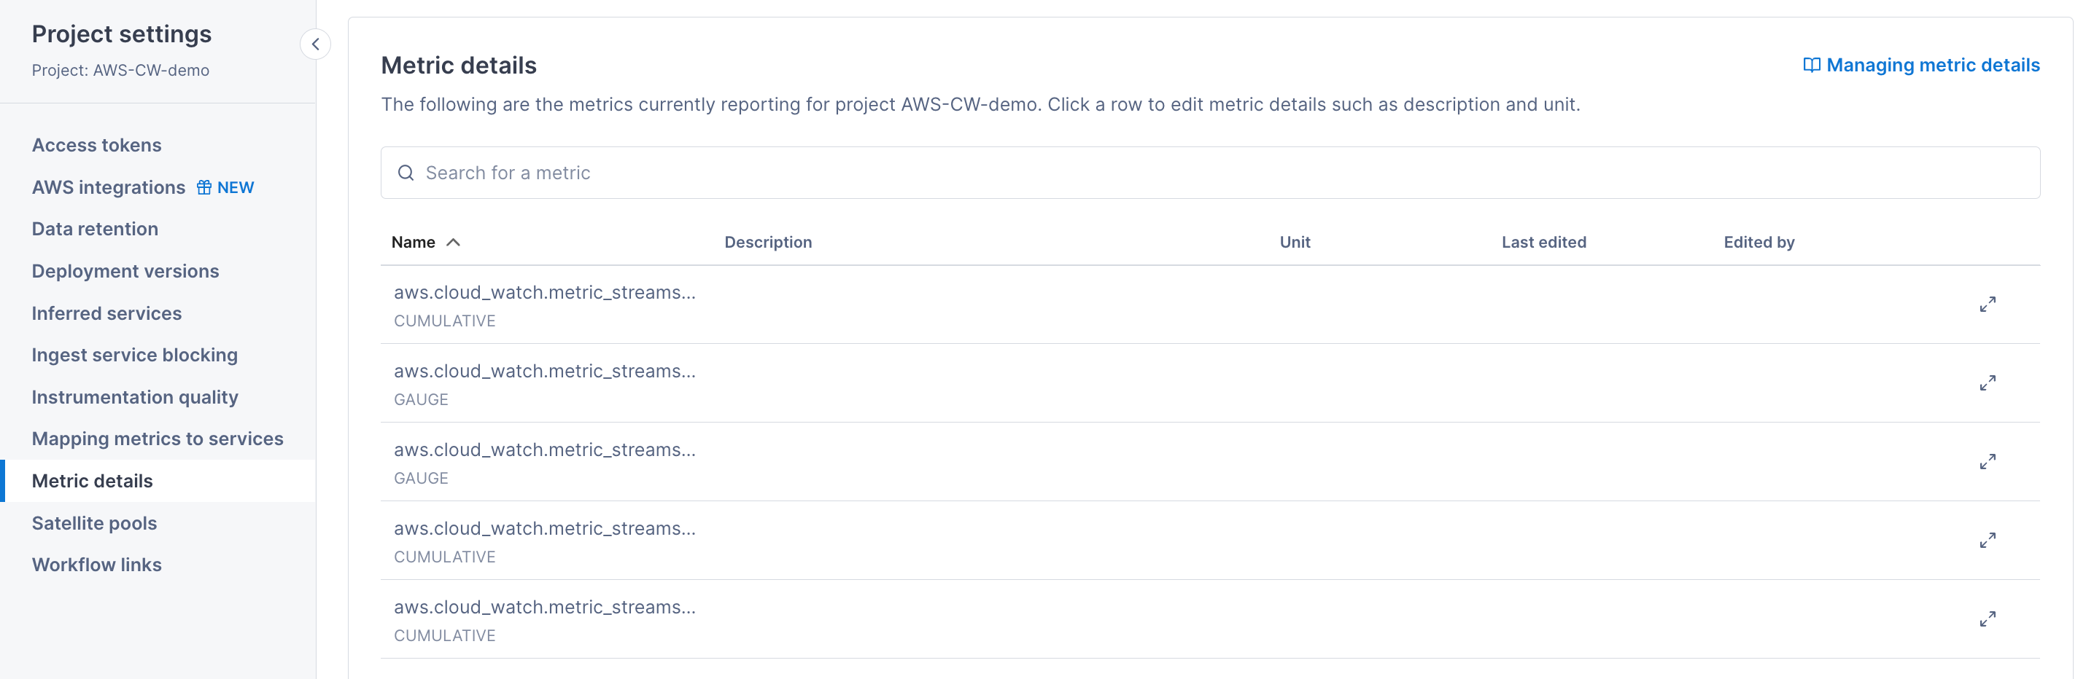
Task: Click the search magnifier icon
Action: click(x=406, y=173)
